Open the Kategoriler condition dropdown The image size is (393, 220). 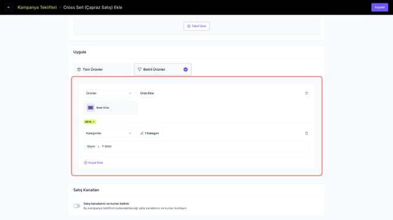click(x=109, y=133)
